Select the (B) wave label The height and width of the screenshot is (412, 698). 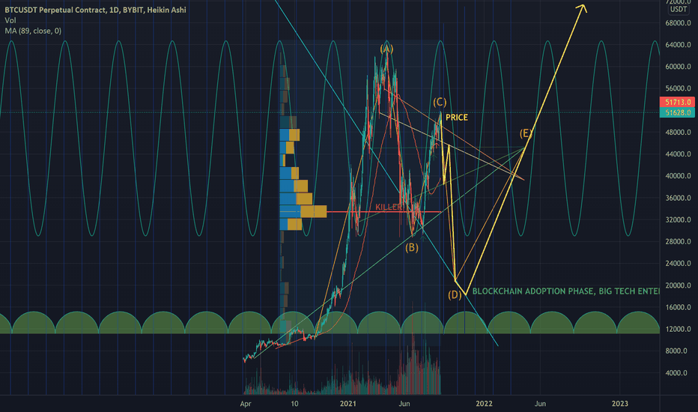point(411,247)
